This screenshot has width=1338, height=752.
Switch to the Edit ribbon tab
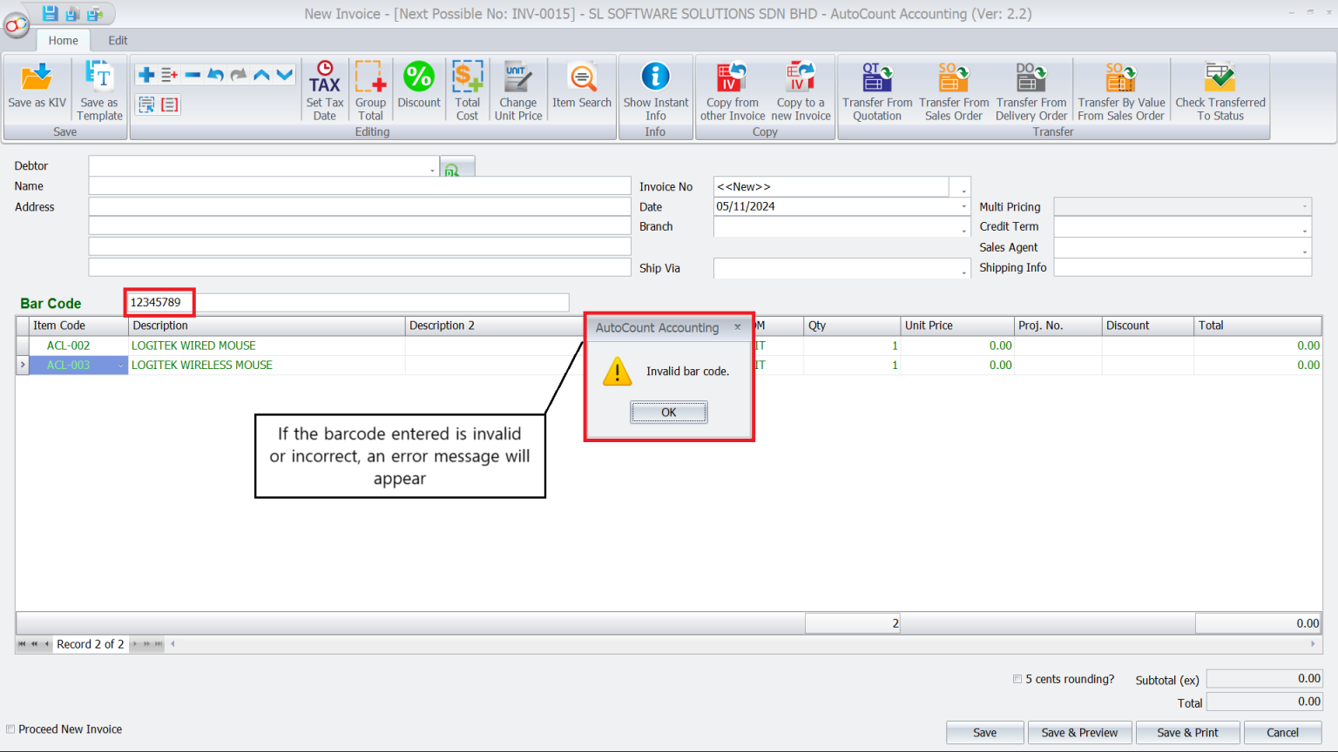coord(117,40)
